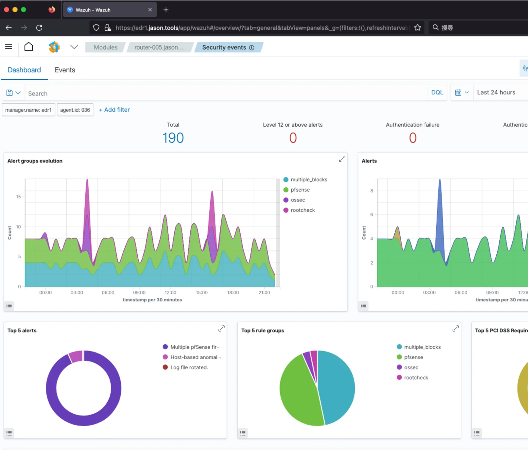Click the Wazuh logo icon
The height and width of the screenshot is (450, 528).
(x=54, y=47)
